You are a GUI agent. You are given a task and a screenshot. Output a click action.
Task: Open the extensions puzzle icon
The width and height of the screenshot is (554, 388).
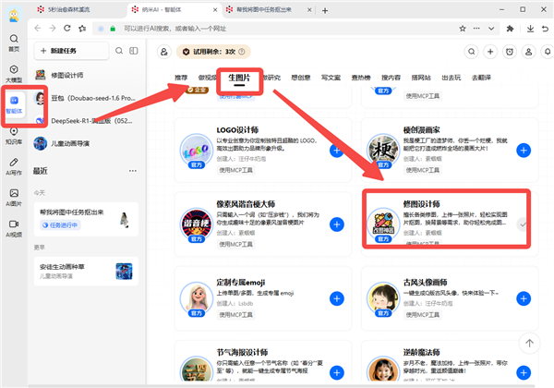point(510,29)
